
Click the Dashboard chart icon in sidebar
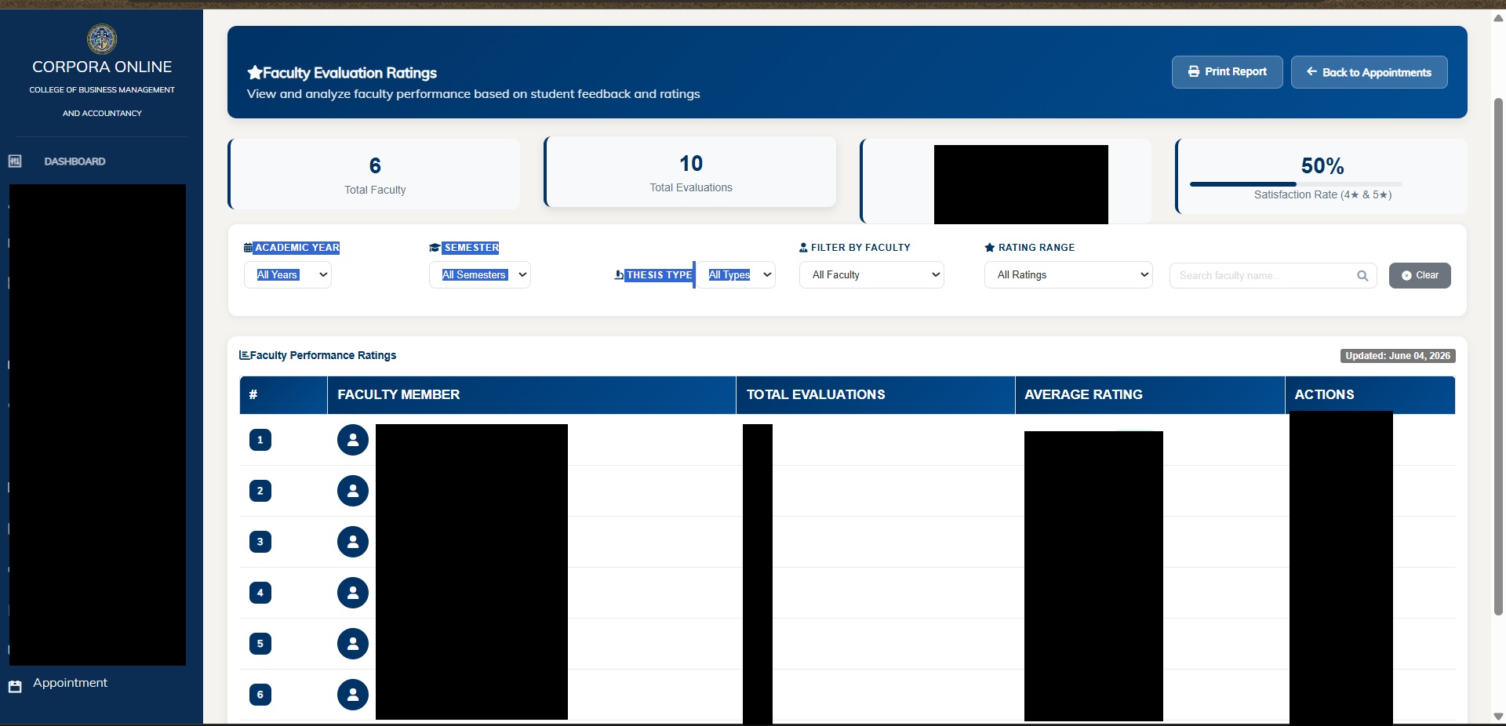coord(15,162)
